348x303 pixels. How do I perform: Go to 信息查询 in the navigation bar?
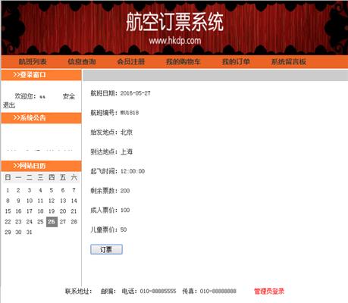point(82,61)
